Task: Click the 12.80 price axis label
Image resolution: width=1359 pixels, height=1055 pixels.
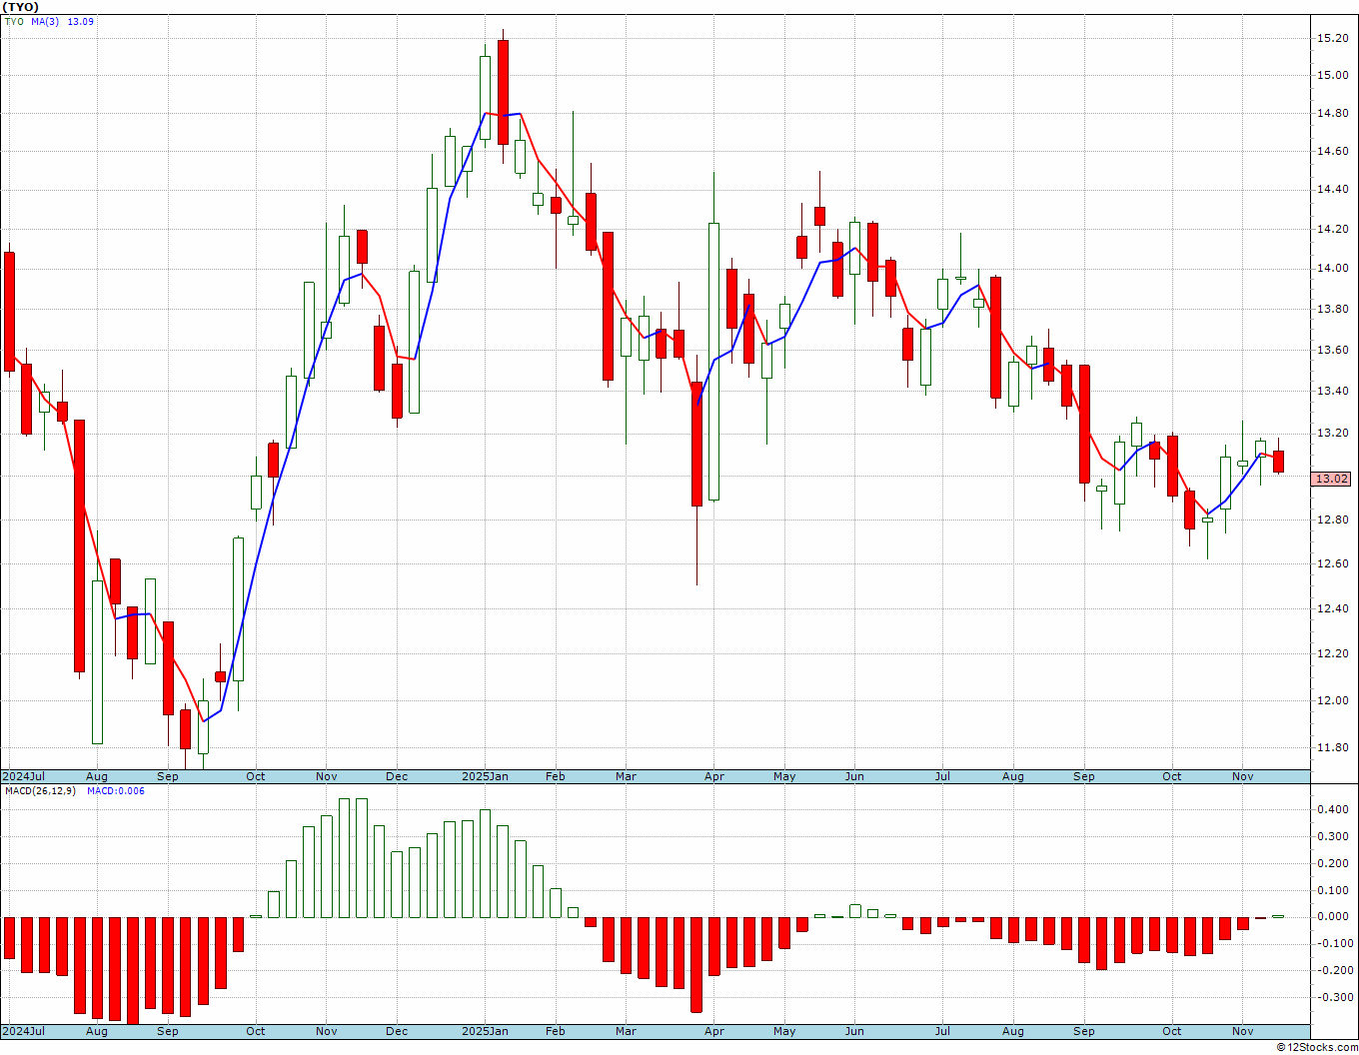Action: (x=1332, y=520)
